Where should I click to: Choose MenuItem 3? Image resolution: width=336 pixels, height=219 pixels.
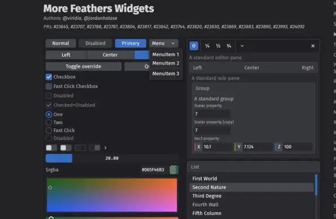pos(166,74)
